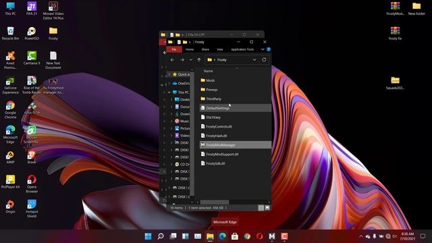The image size is (432, 243).
Task: Select Squads202 folder on desktop
Action: coord(395,83)
